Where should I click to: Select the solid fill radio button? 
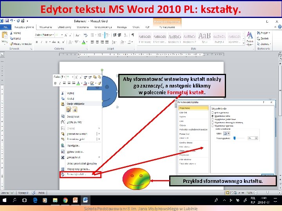(213, 116)
